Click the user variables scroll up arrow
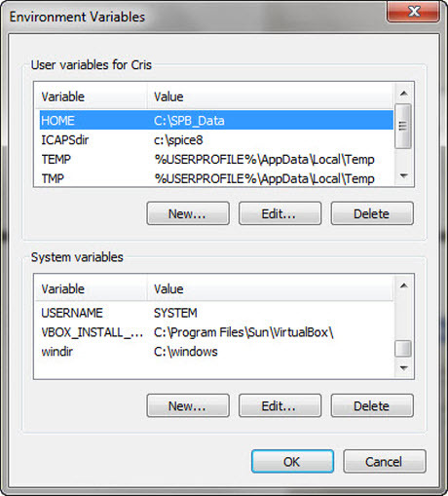The height and width of the screenshot is (496, 448). coord(403,94)
